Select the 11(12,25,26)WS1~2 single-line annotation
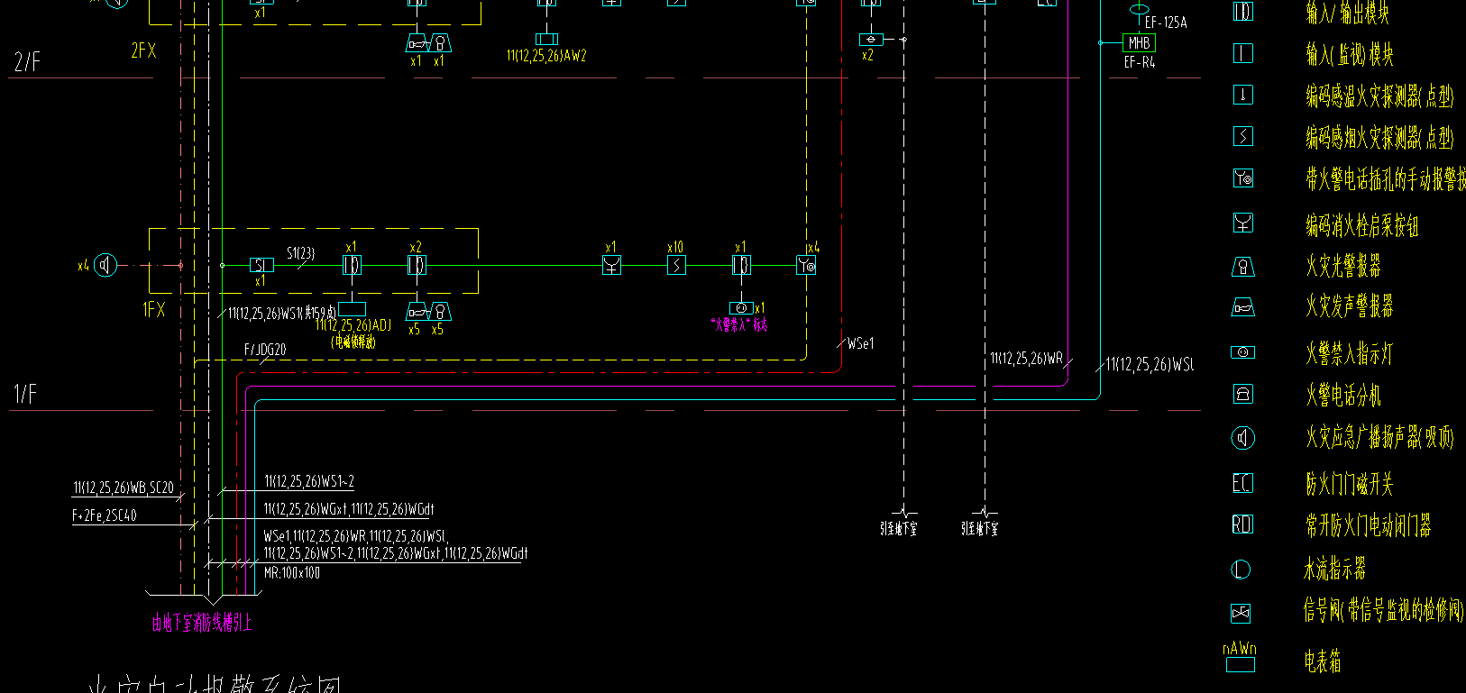The width and height of the screenshot is (1466, 693). click(309, 482)
